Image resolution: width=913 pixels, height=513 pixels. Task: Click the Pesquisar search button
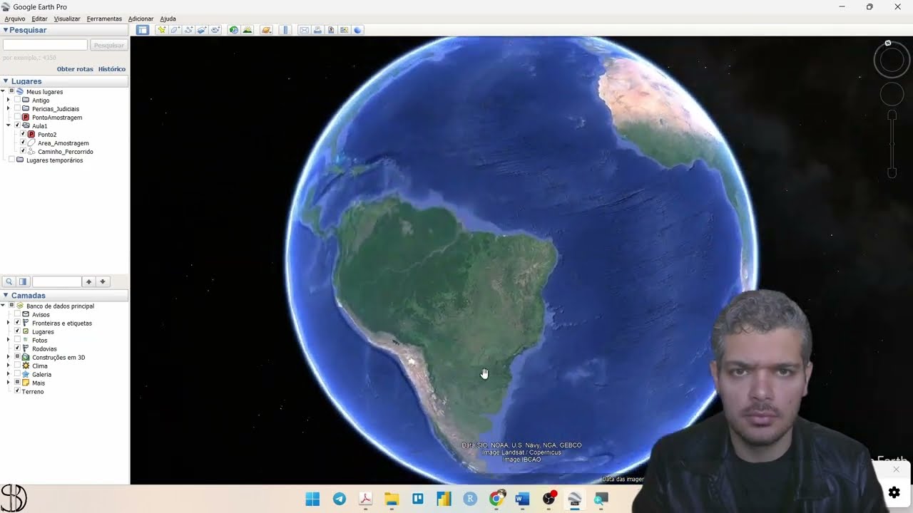click(x=109, y=45)
